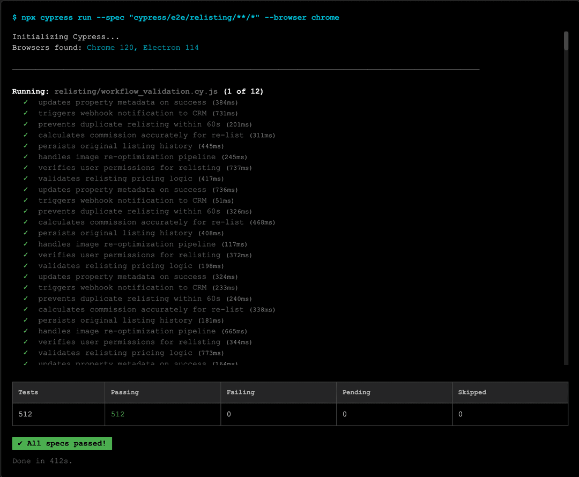Click checkmark for 445ms listing history test
The height and width of the screenshot is (477, 579).
[x=25, y=146]
